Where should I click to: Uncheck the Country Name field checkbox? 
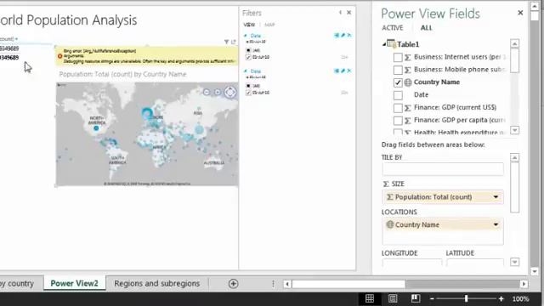[398, 82]
